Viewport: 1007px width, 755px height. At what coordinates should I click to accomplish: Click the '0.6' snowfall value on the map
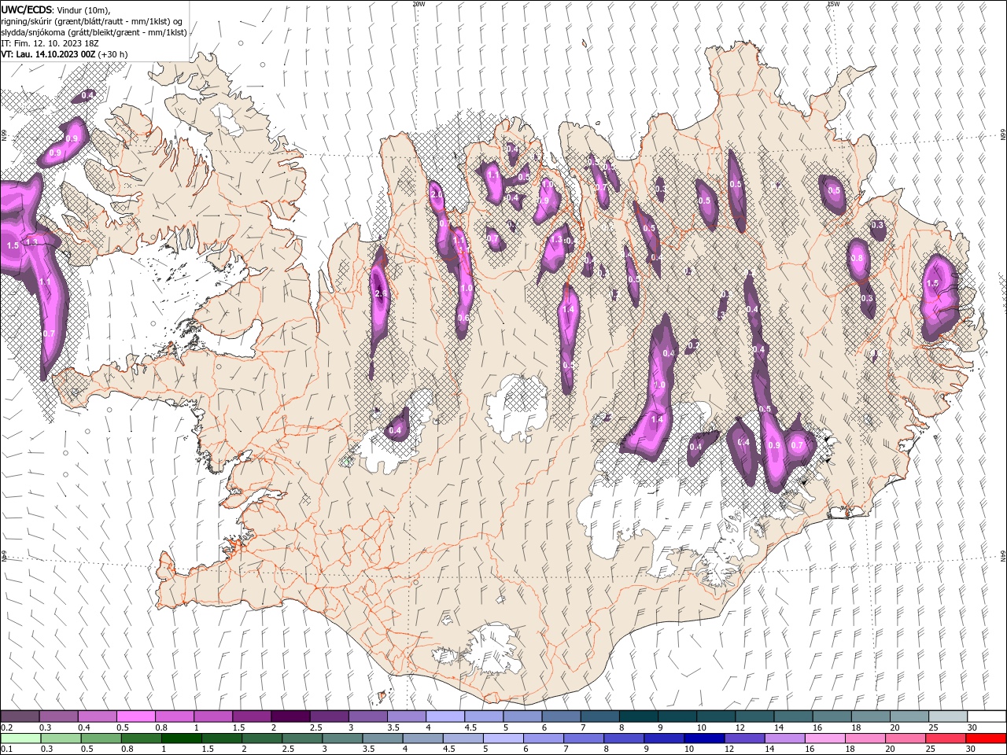(x=463, y=318)
